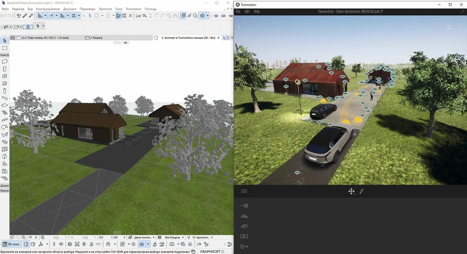Choose the Stair tool in the toolbox
The image size is (467, 254).
(x=5, y=113)
